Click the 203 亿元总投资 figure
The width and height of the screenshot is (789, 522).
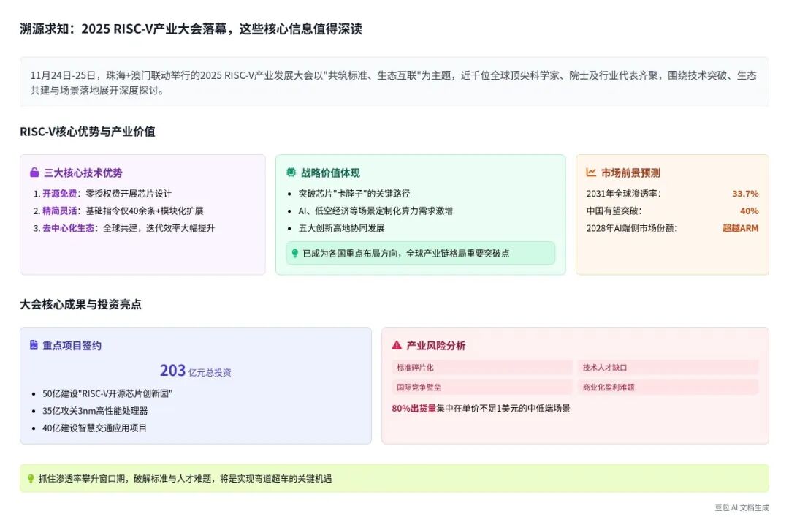196,371
